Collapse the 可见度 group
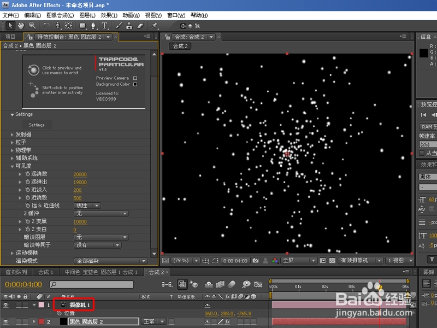Screen dimensions: 437x328 click(12, 166)
